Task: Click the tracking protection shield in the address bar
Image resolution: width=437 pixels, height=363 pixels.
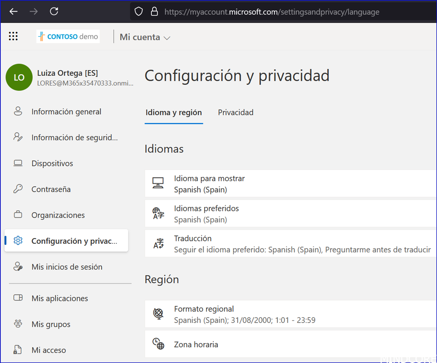Action: tap(138, 12)
